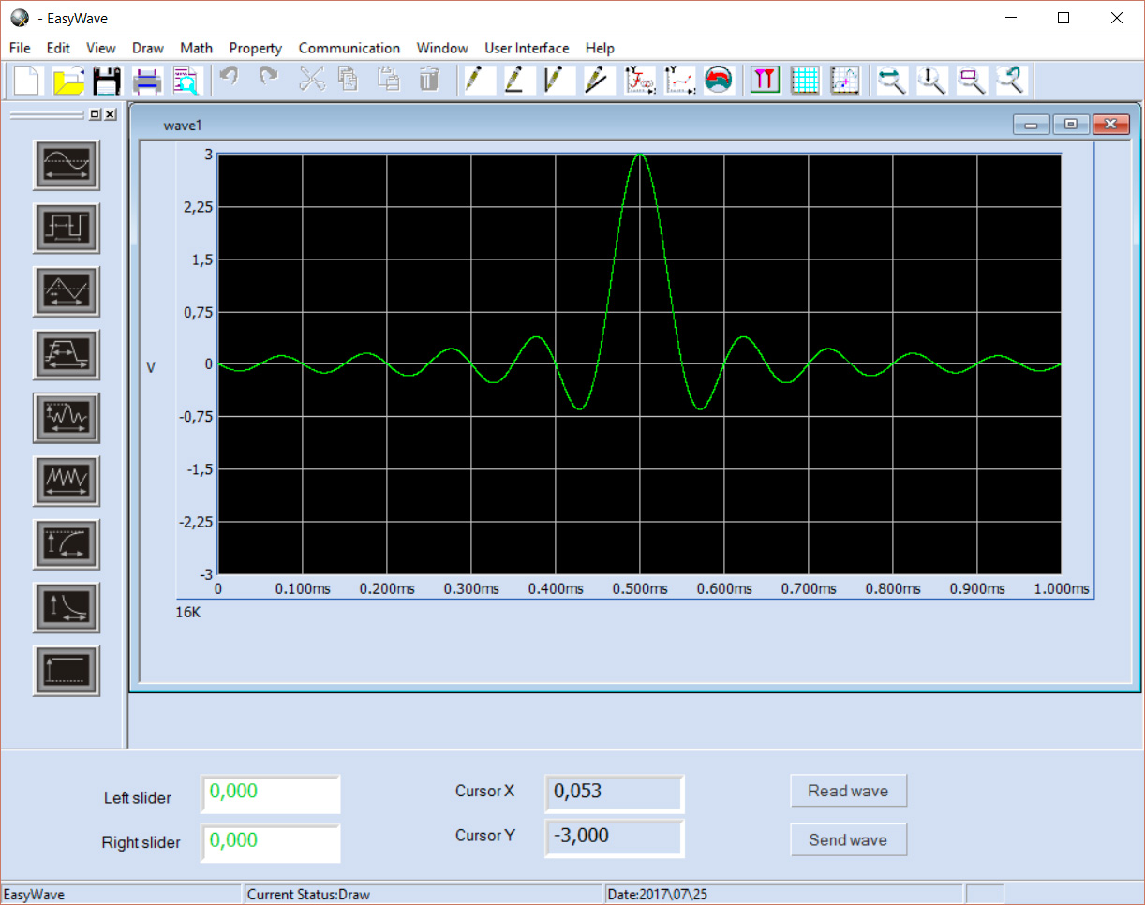The image size is (1145, 905).
Task: Click the Copy icon in toolbar
Action: pos(349,80)
